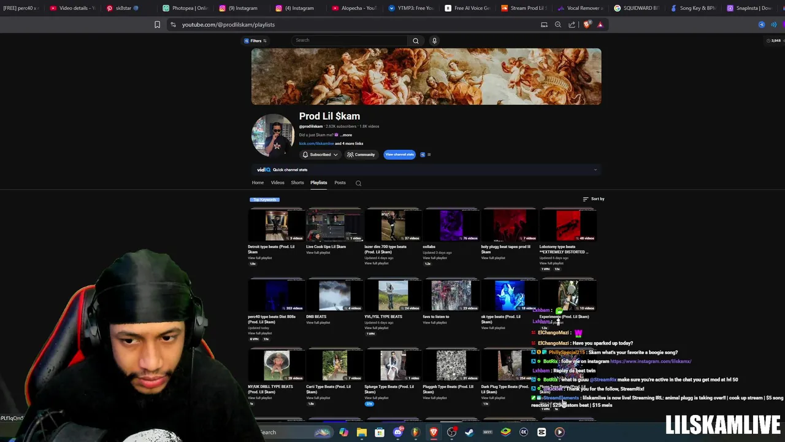Click the YouTube search magnifier button

[x=416, y=41]
